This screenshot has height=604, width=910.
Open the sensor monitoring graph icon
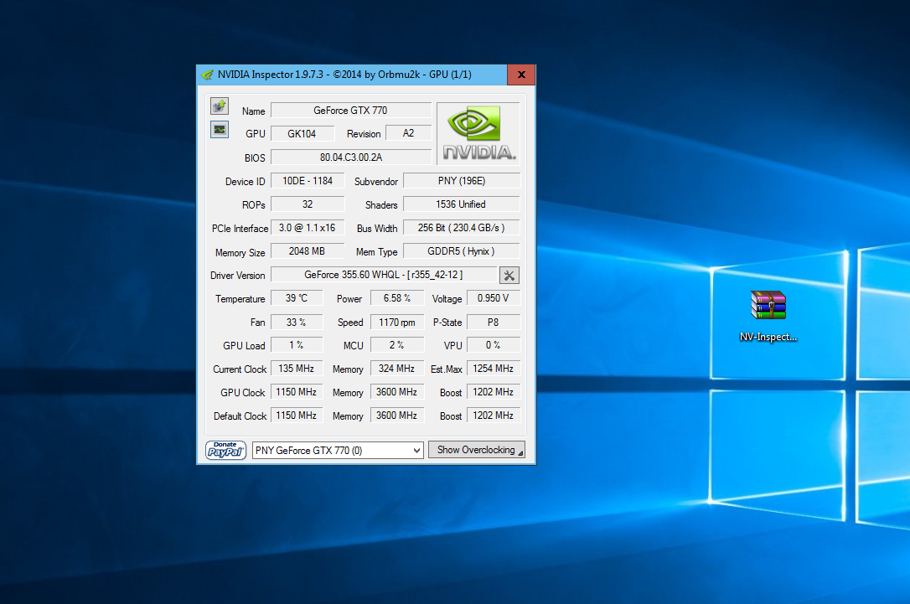tap(220, 129)
